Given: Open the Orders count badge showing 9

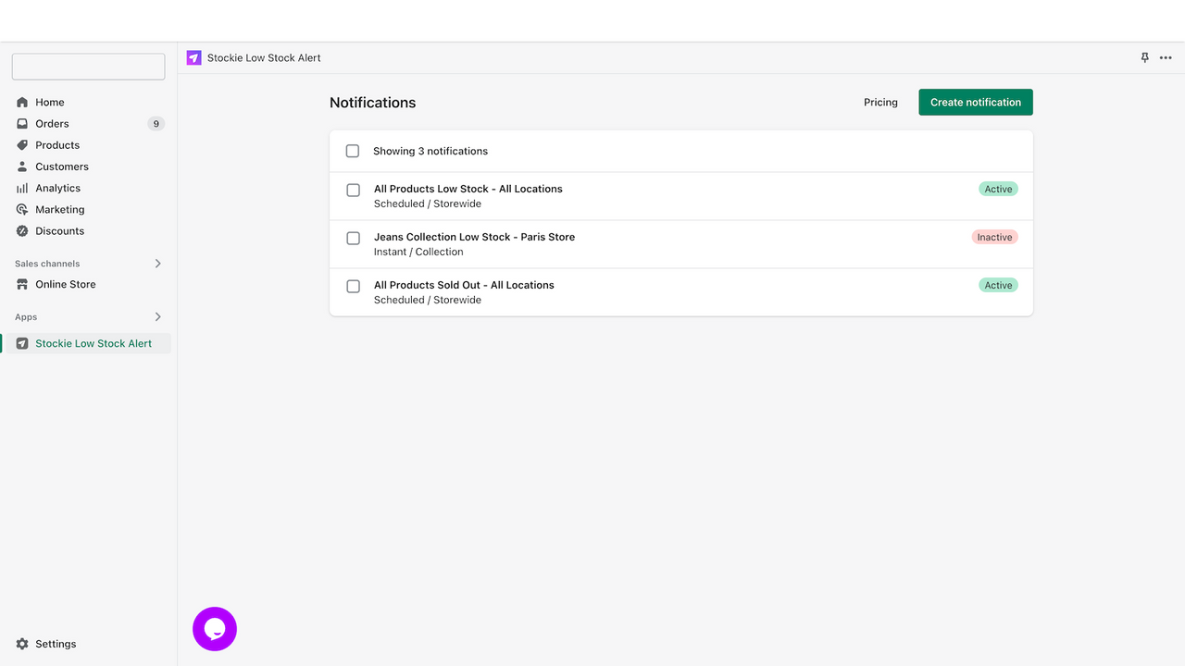Looking at the screenshot, I should [156, 124].
